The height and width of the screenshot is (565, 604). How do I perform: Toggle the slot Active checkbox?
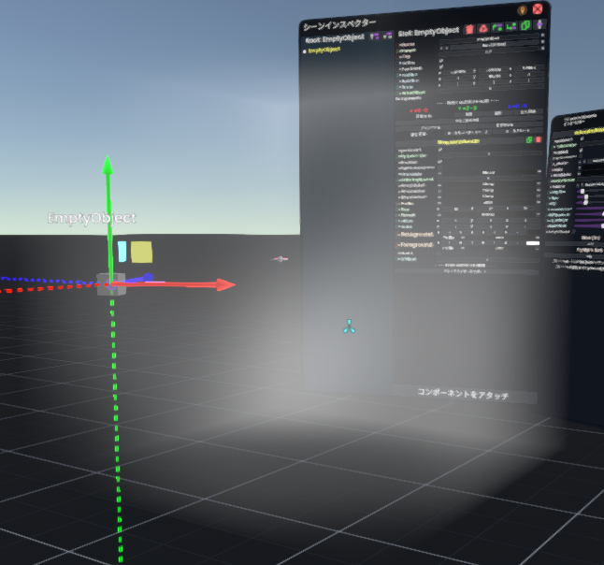(x=441, y=61)
